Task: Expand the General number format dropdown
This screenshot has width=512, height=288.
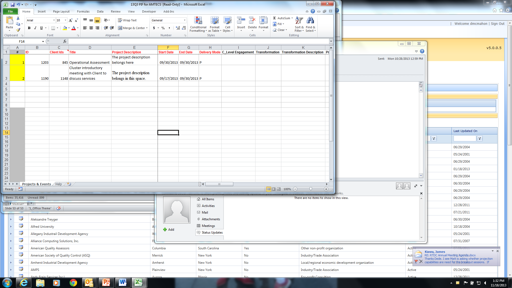Action: 185,20
